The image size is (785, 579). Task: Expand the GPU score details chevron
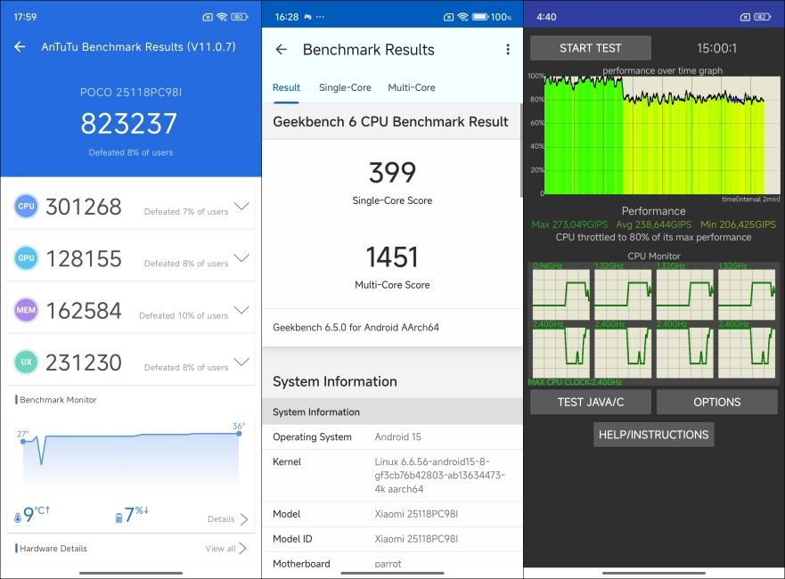point(241,258)
